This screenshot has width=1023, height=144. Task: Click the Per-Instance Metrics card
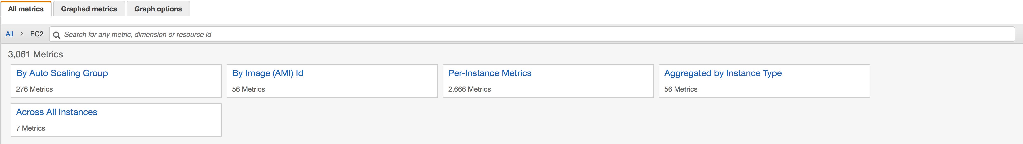(x=548, y=81)
